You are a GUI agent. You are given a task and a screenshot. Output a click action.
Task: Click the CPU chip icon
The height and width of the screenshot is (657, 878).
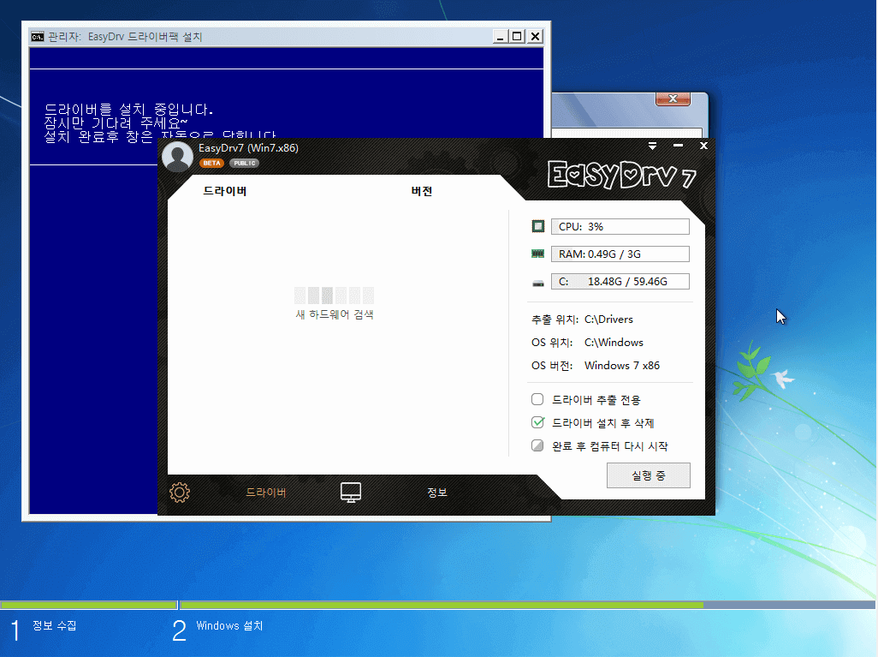coord(537,226)
